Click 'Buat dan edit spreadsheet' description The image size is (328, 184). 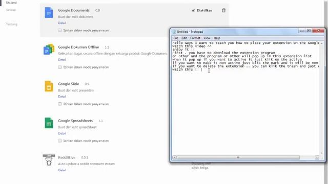click(77, 127)
